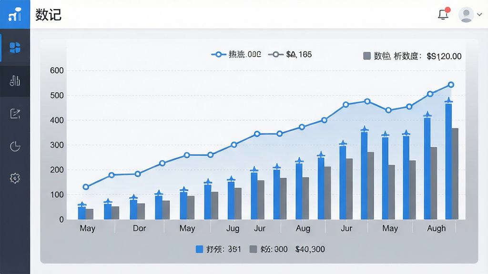Click the Dor label on the x-axis
This screenshot has height=274, width=488.
[x=140, y=228]
